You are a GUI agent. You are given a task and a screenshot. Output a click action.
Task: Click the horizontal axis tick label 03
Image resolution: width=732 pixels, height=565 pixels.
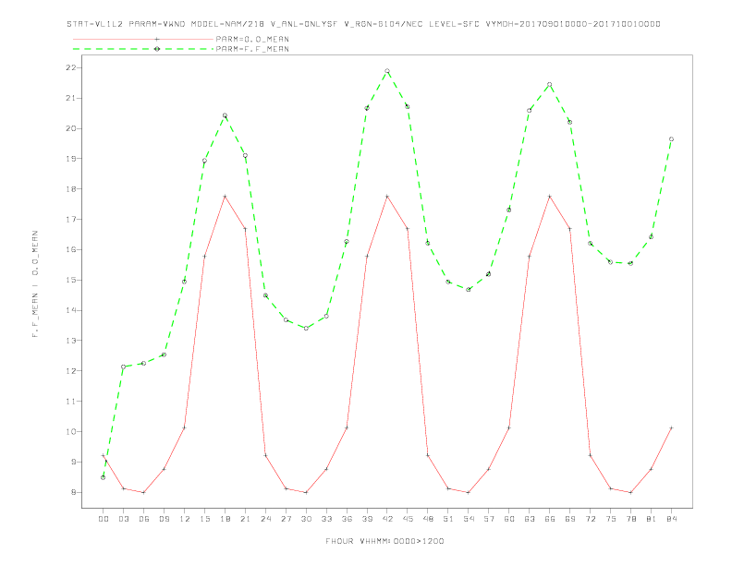(123, 519)
